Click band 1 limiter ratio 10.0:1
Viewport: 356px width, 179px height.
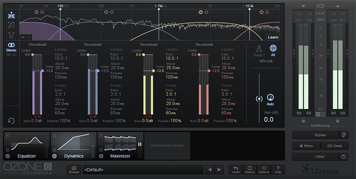pos(61,59)
